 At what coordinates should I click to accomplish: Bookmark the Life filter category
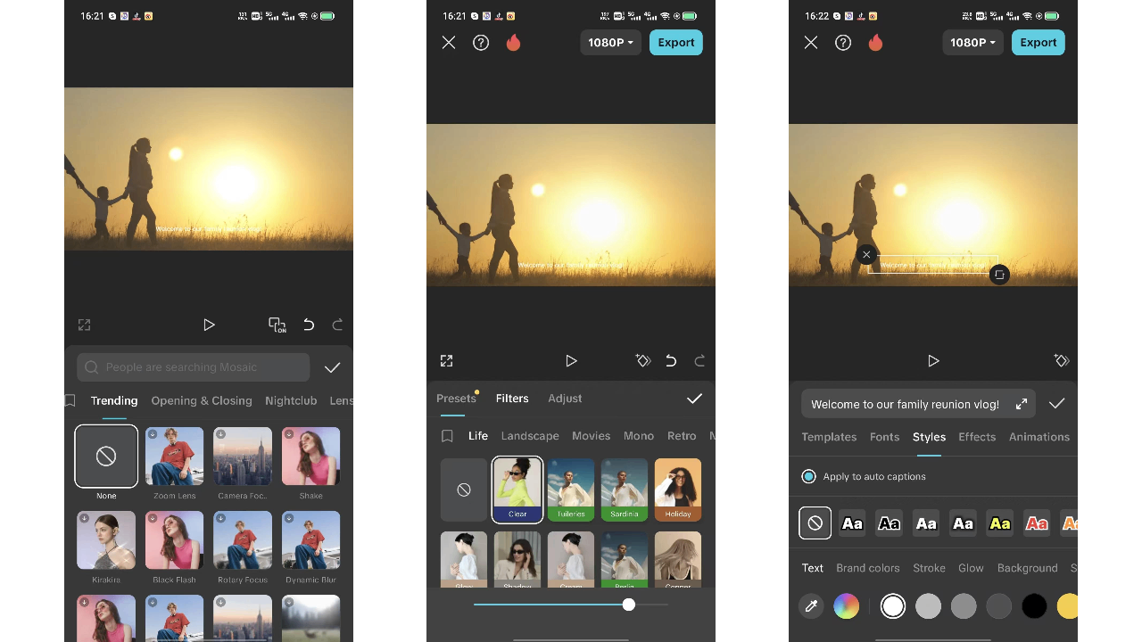449,435
